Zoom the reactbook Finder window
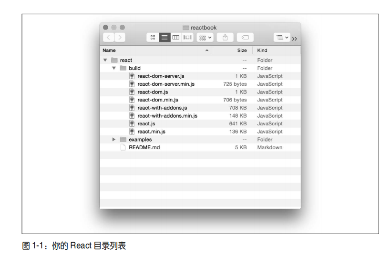Image resolution: width=391 pixels, height=256 pixels. point(122,27)
